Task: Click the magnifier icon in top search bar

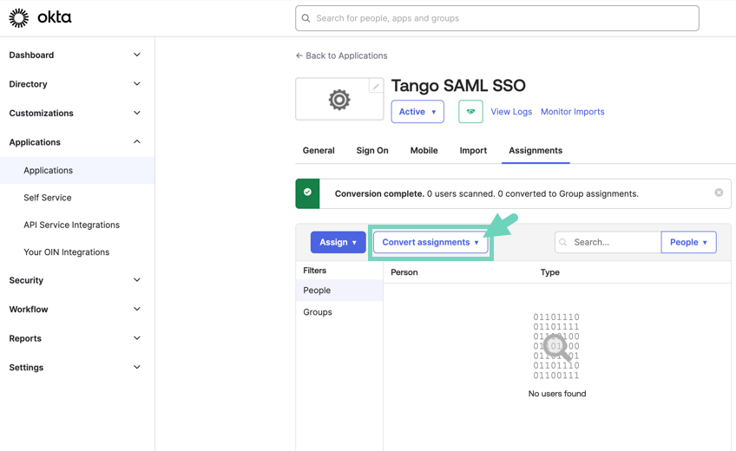Action: click(306, 18)
